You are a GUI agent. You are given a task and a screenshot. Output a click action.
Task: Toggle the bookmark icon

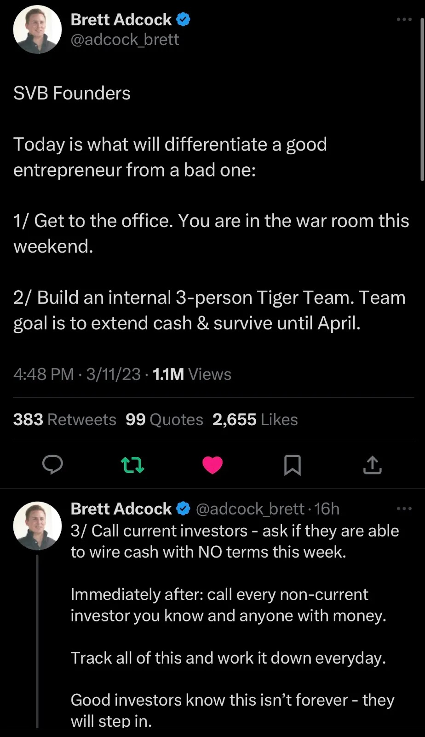coord(293,465)
